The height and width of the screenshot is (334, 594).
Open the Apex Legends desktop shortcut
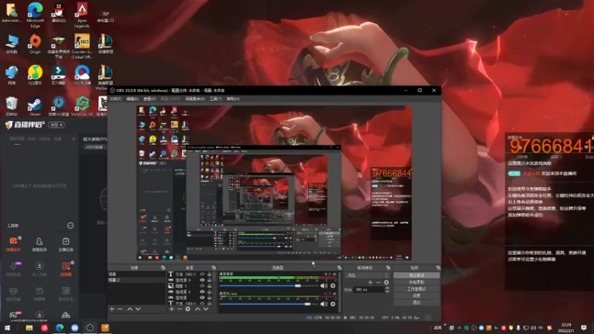coord(82,14)
